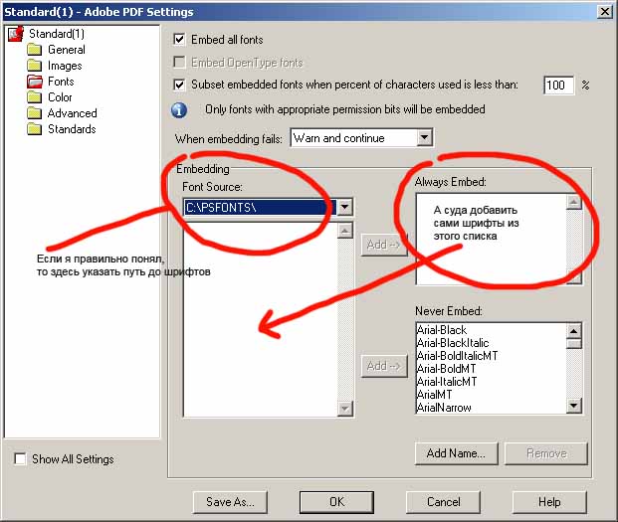The width and height of the screenshot is (618, 522).
Task: Select Arial-Black in Never Embed list
Action: pyautogui.click(x=442, y=330)
